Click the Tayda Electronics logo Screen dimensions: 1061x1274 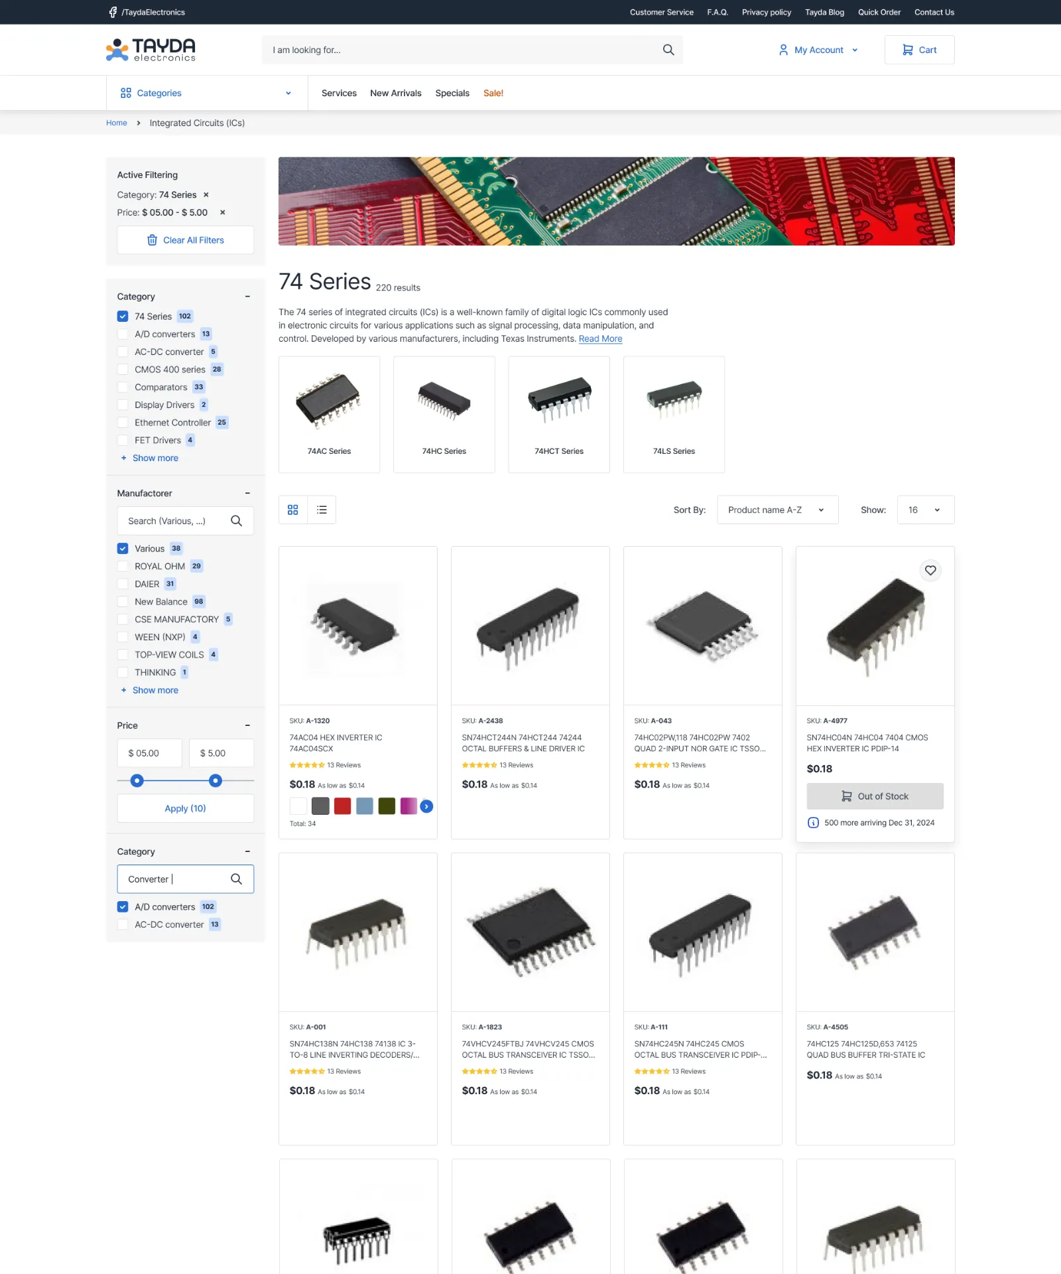point(151,50)
